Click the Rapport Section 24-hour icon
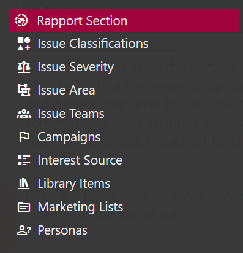Screen dimensions: 243x253 pos(21,20)
